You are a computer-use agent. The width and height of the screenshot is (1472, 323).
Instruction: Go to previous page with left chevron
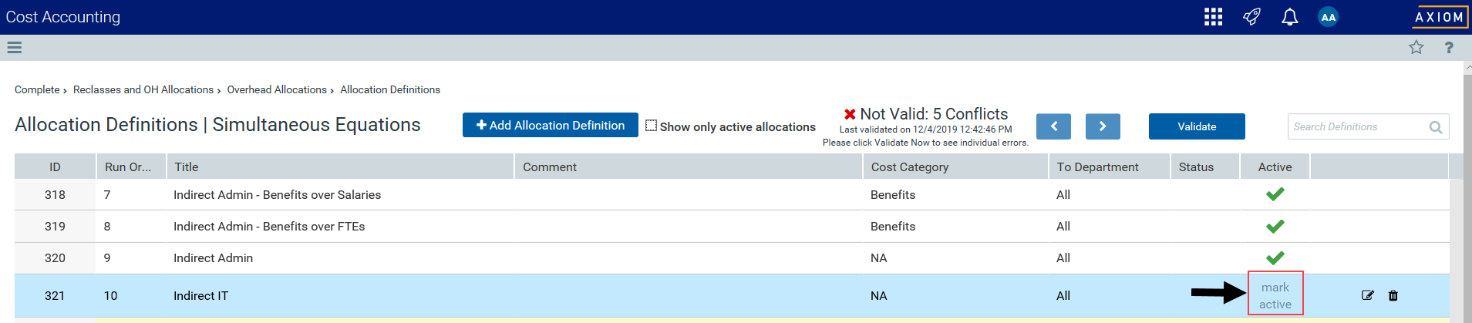point(1053,126)
